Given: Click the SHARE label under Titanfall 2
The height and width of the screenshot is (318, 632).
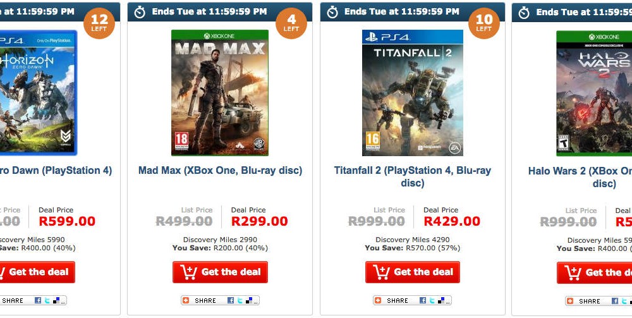Looking at the screenshot, I should tap(397, 301).
